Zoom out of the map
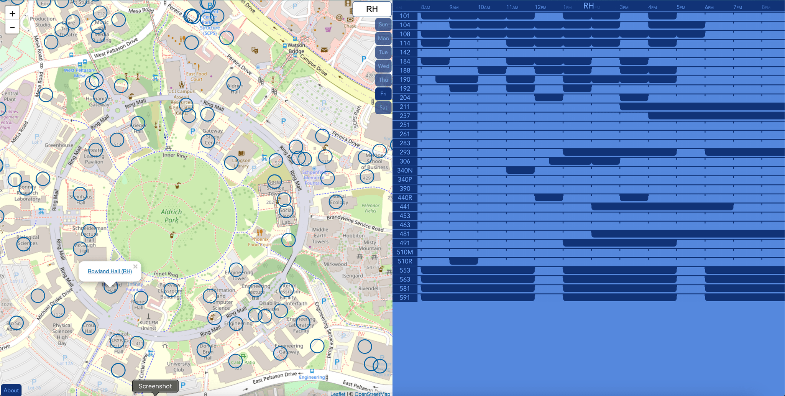This screenshot has width=785, height=396. 12,27
